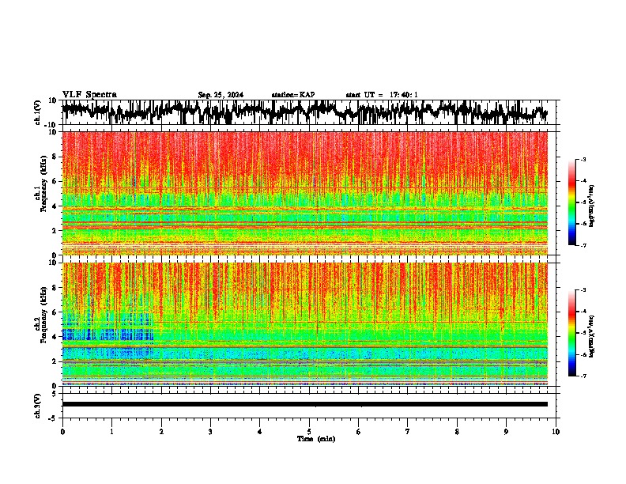
Task: Click the black ch.3 voltage bar
Action: tap(305, 404)
